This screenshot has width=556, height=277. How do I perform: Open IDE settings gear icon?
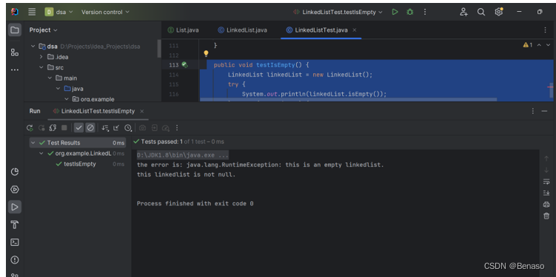point(498,12)
